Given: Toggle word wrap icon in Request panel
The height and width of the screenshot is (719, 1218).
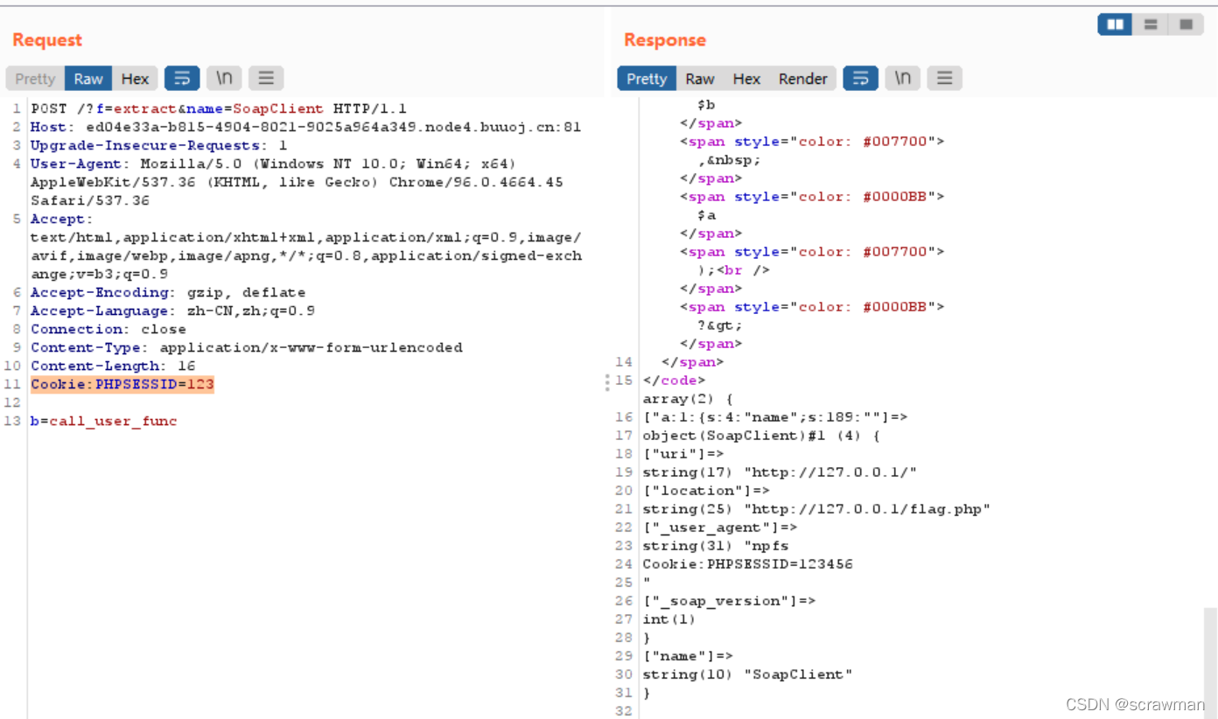Looking at the screenshot, I should pyautogui.click(x=182, y=79).
